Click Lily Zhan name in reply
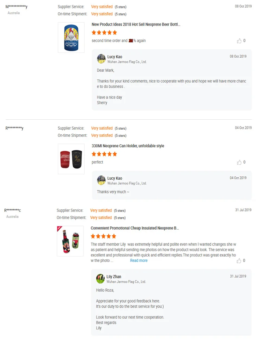The height and width of the screenshot is (339, 256). [x=114, y=277]
